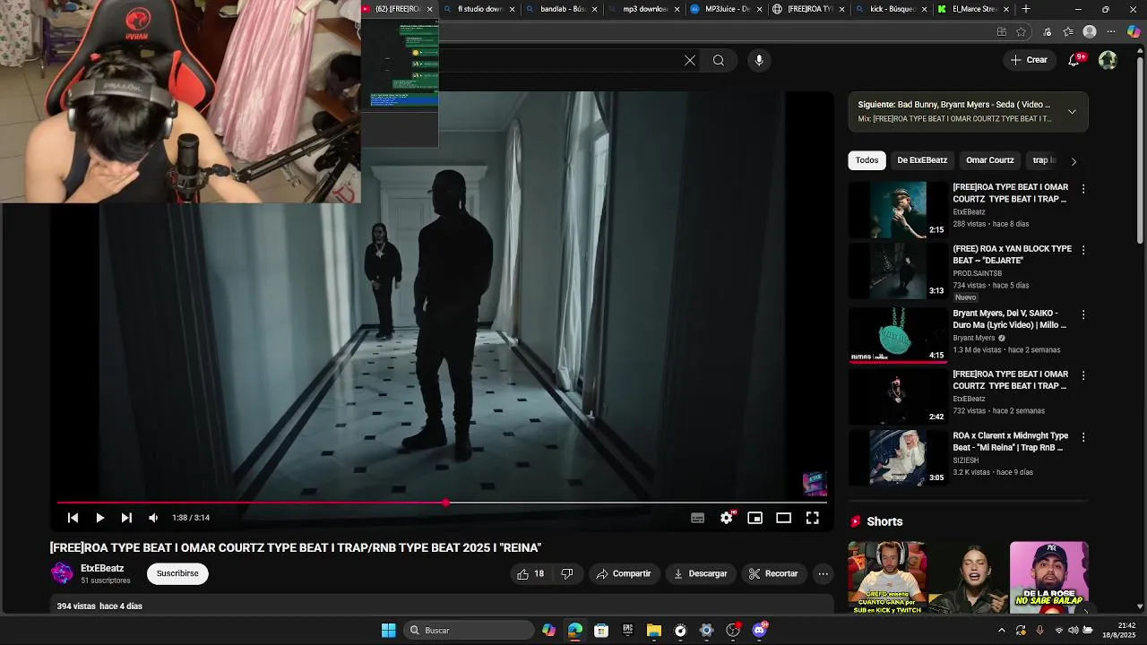This screenshot has height=645, width=1147.
Task: Like the video with thumbs up
Action: [x=530, y=573]
